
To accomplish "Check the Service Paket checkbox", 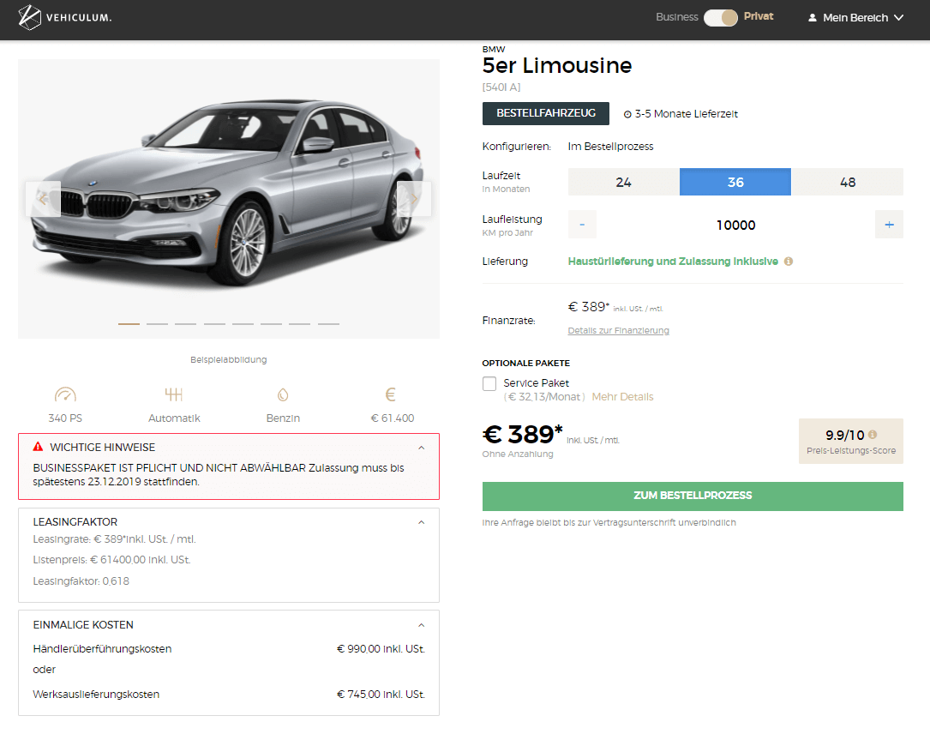I will point(489,384).
